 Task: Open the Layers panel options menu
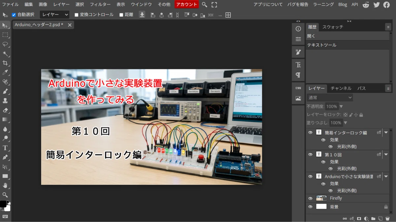388,88
